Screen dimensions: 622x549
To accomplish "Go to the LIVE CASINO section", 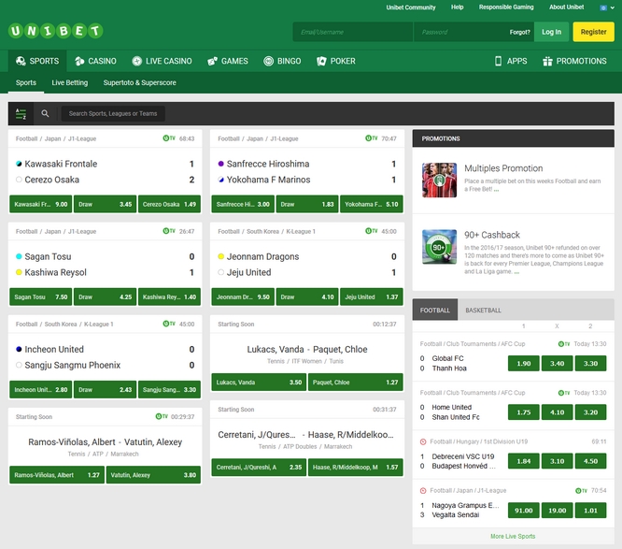I will click(162, 61).
